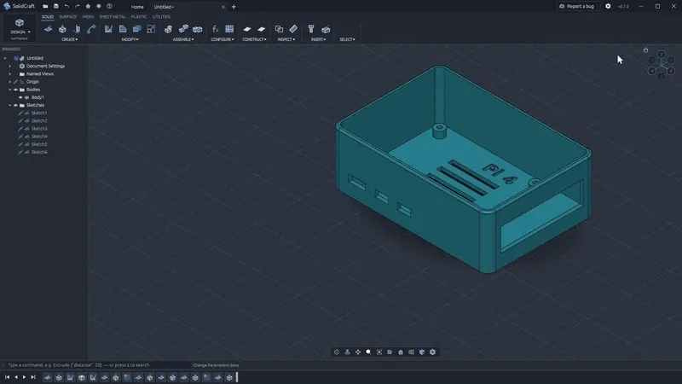Click the Report a bug button
This screenshot has width=682, height=384.
[577, 7]
